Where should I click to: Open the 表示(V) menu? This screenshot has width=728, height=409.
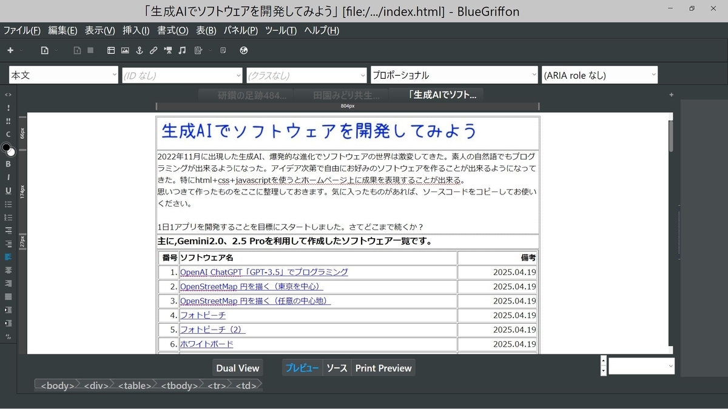click(x=100, y=31)
